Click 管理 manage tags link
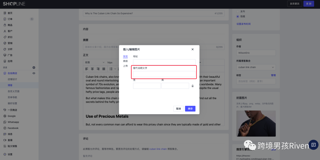The width and height of the screenshot is (320, 160). 273,75
